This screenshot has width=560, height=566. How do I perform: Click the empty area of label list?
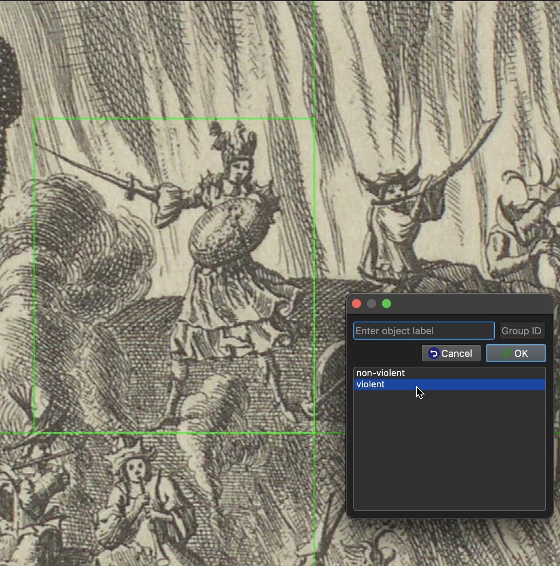click(449, 451)
